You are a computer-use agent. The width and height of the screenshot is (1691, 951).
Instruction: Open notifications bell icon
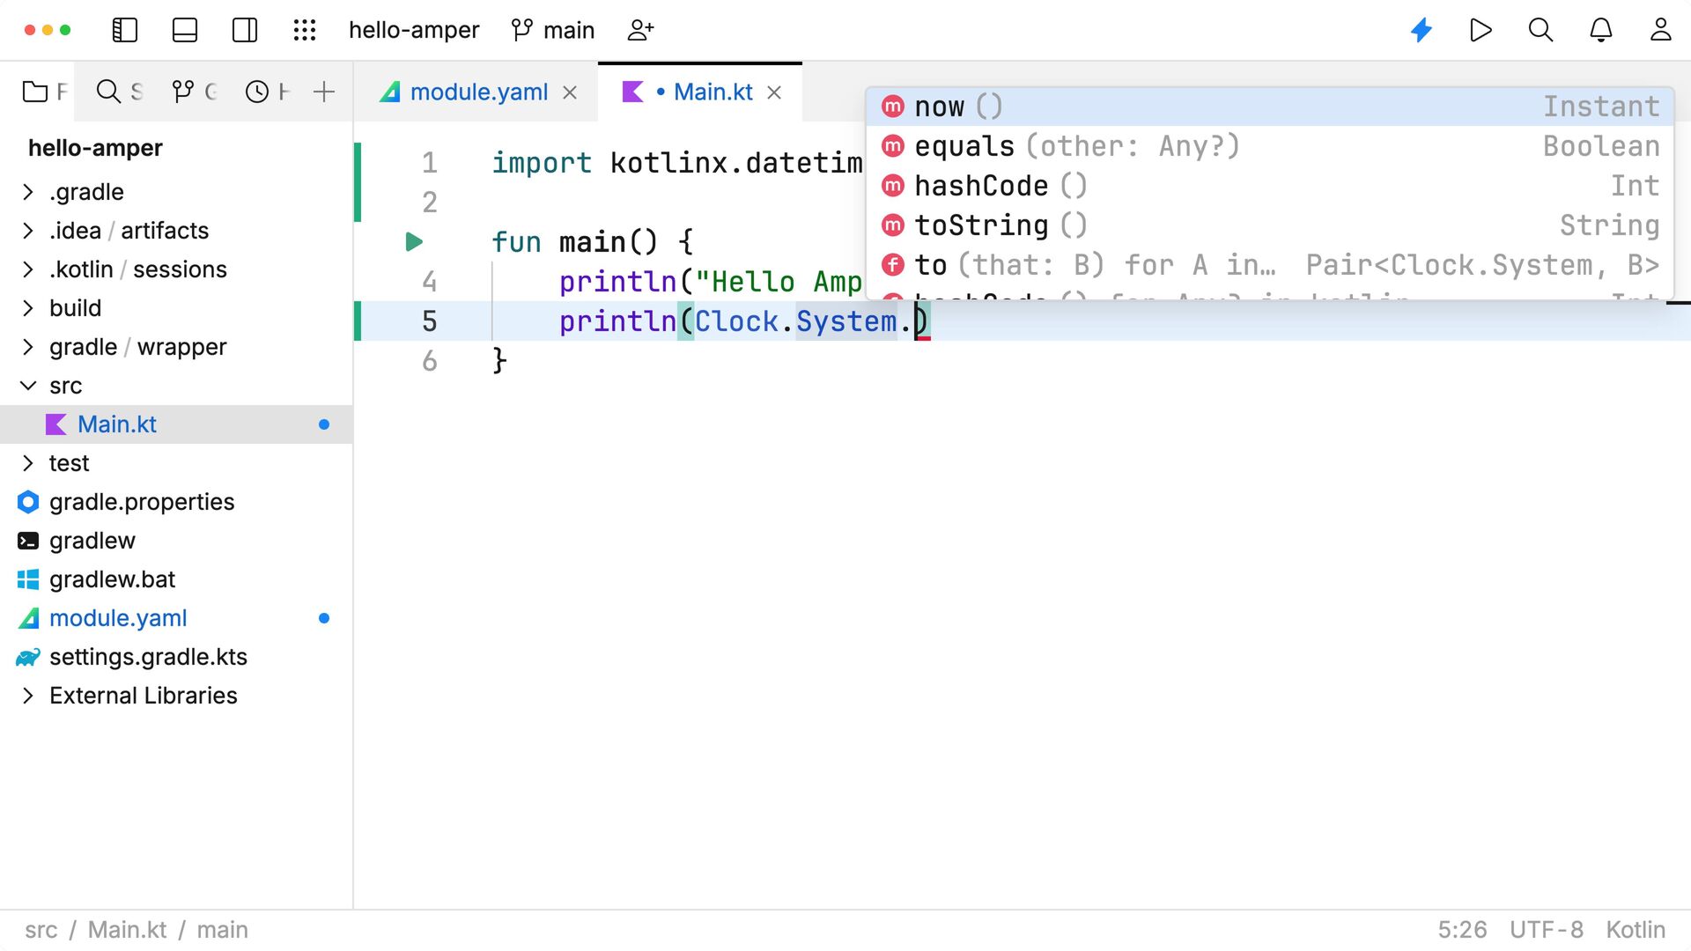point(1601,30)
